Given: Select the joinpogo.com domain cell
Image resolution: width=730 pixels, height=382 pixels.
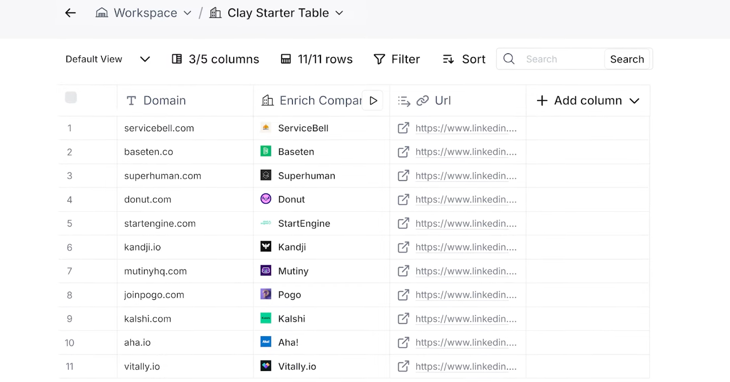Looking at the screenshot, I should pyautogui.click(x=185, y=294).
